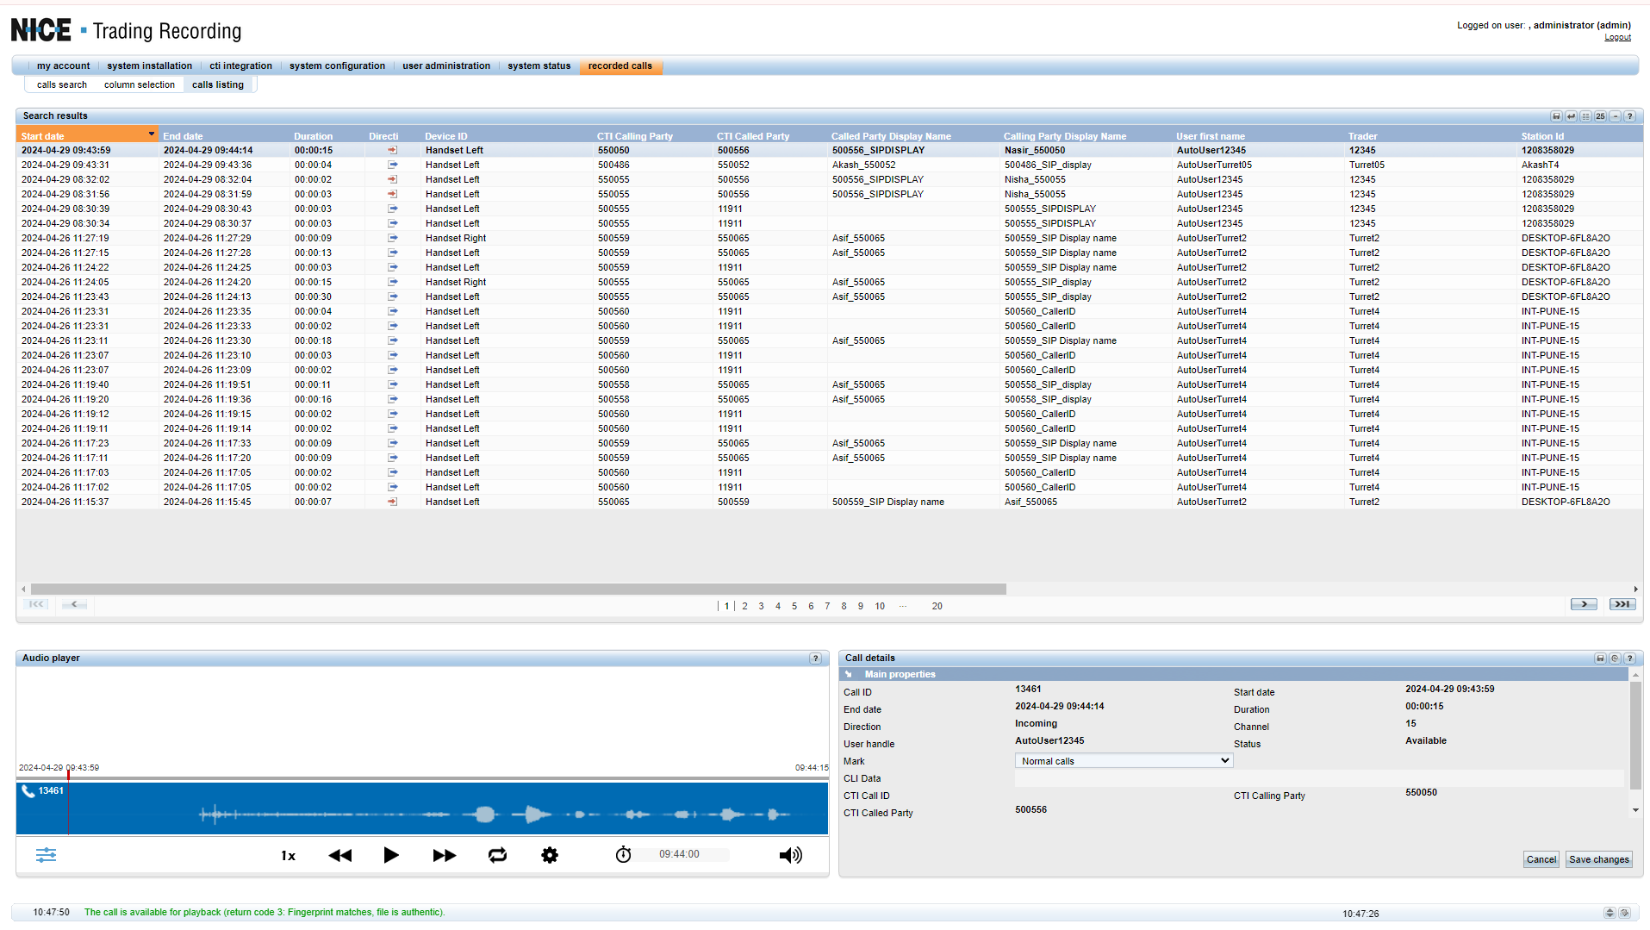Sort by Start date column header
1650x930 pixels.
tap(86, 136)
